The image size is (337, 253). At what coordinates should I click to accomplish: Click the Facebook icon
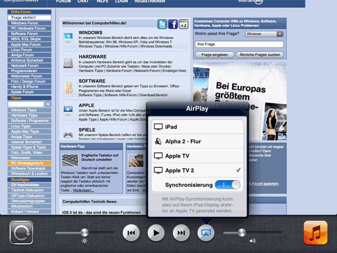click(x=173, y=25)
